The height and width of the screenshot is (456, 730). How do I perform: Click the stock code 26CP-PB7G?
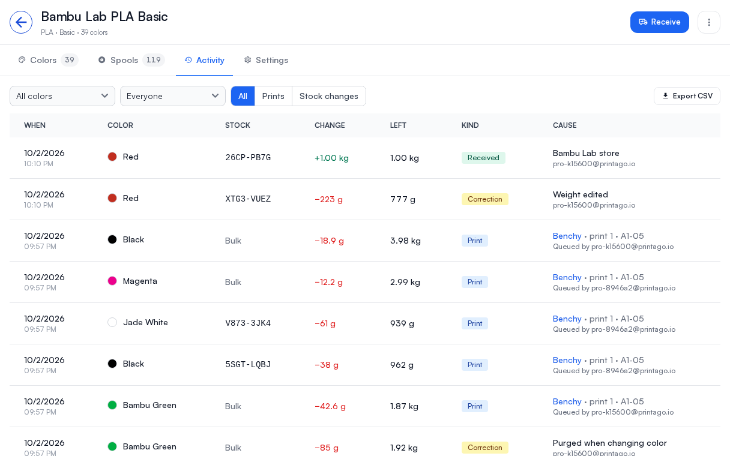248,158
